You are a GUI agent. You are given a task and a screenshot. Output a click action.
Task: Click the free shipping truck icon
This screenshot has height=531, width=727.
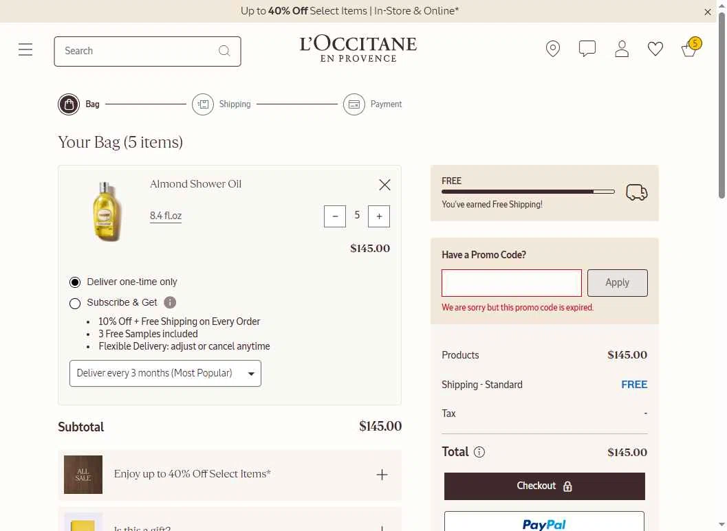click(637, 192)
